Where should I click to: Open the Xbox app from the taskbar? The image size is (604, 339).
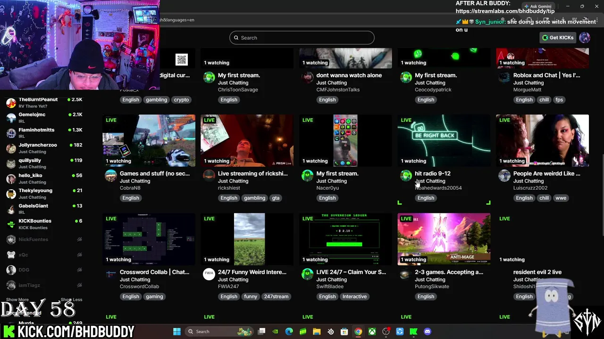372,331
